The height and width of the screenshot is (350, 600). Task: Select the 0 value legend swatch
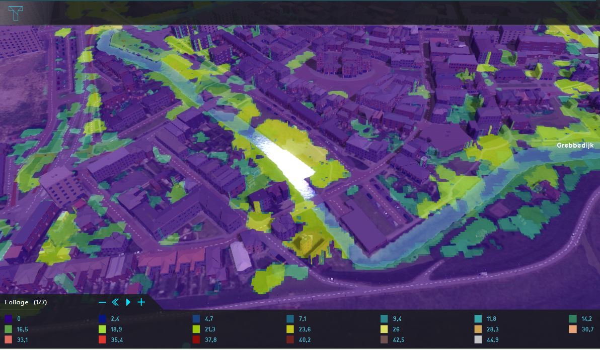click(x=8, y=318)
